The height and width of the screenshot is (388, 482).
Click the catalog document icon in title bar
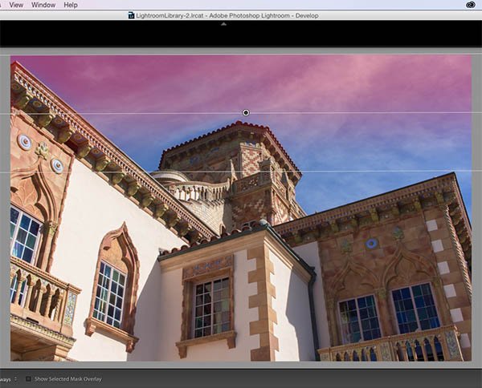133,15
